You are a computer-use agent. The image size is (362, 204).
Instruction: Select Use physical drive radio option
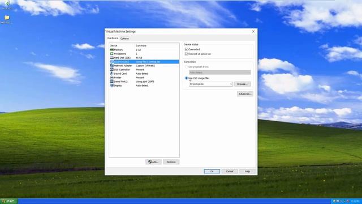click(x=186, y=67)
